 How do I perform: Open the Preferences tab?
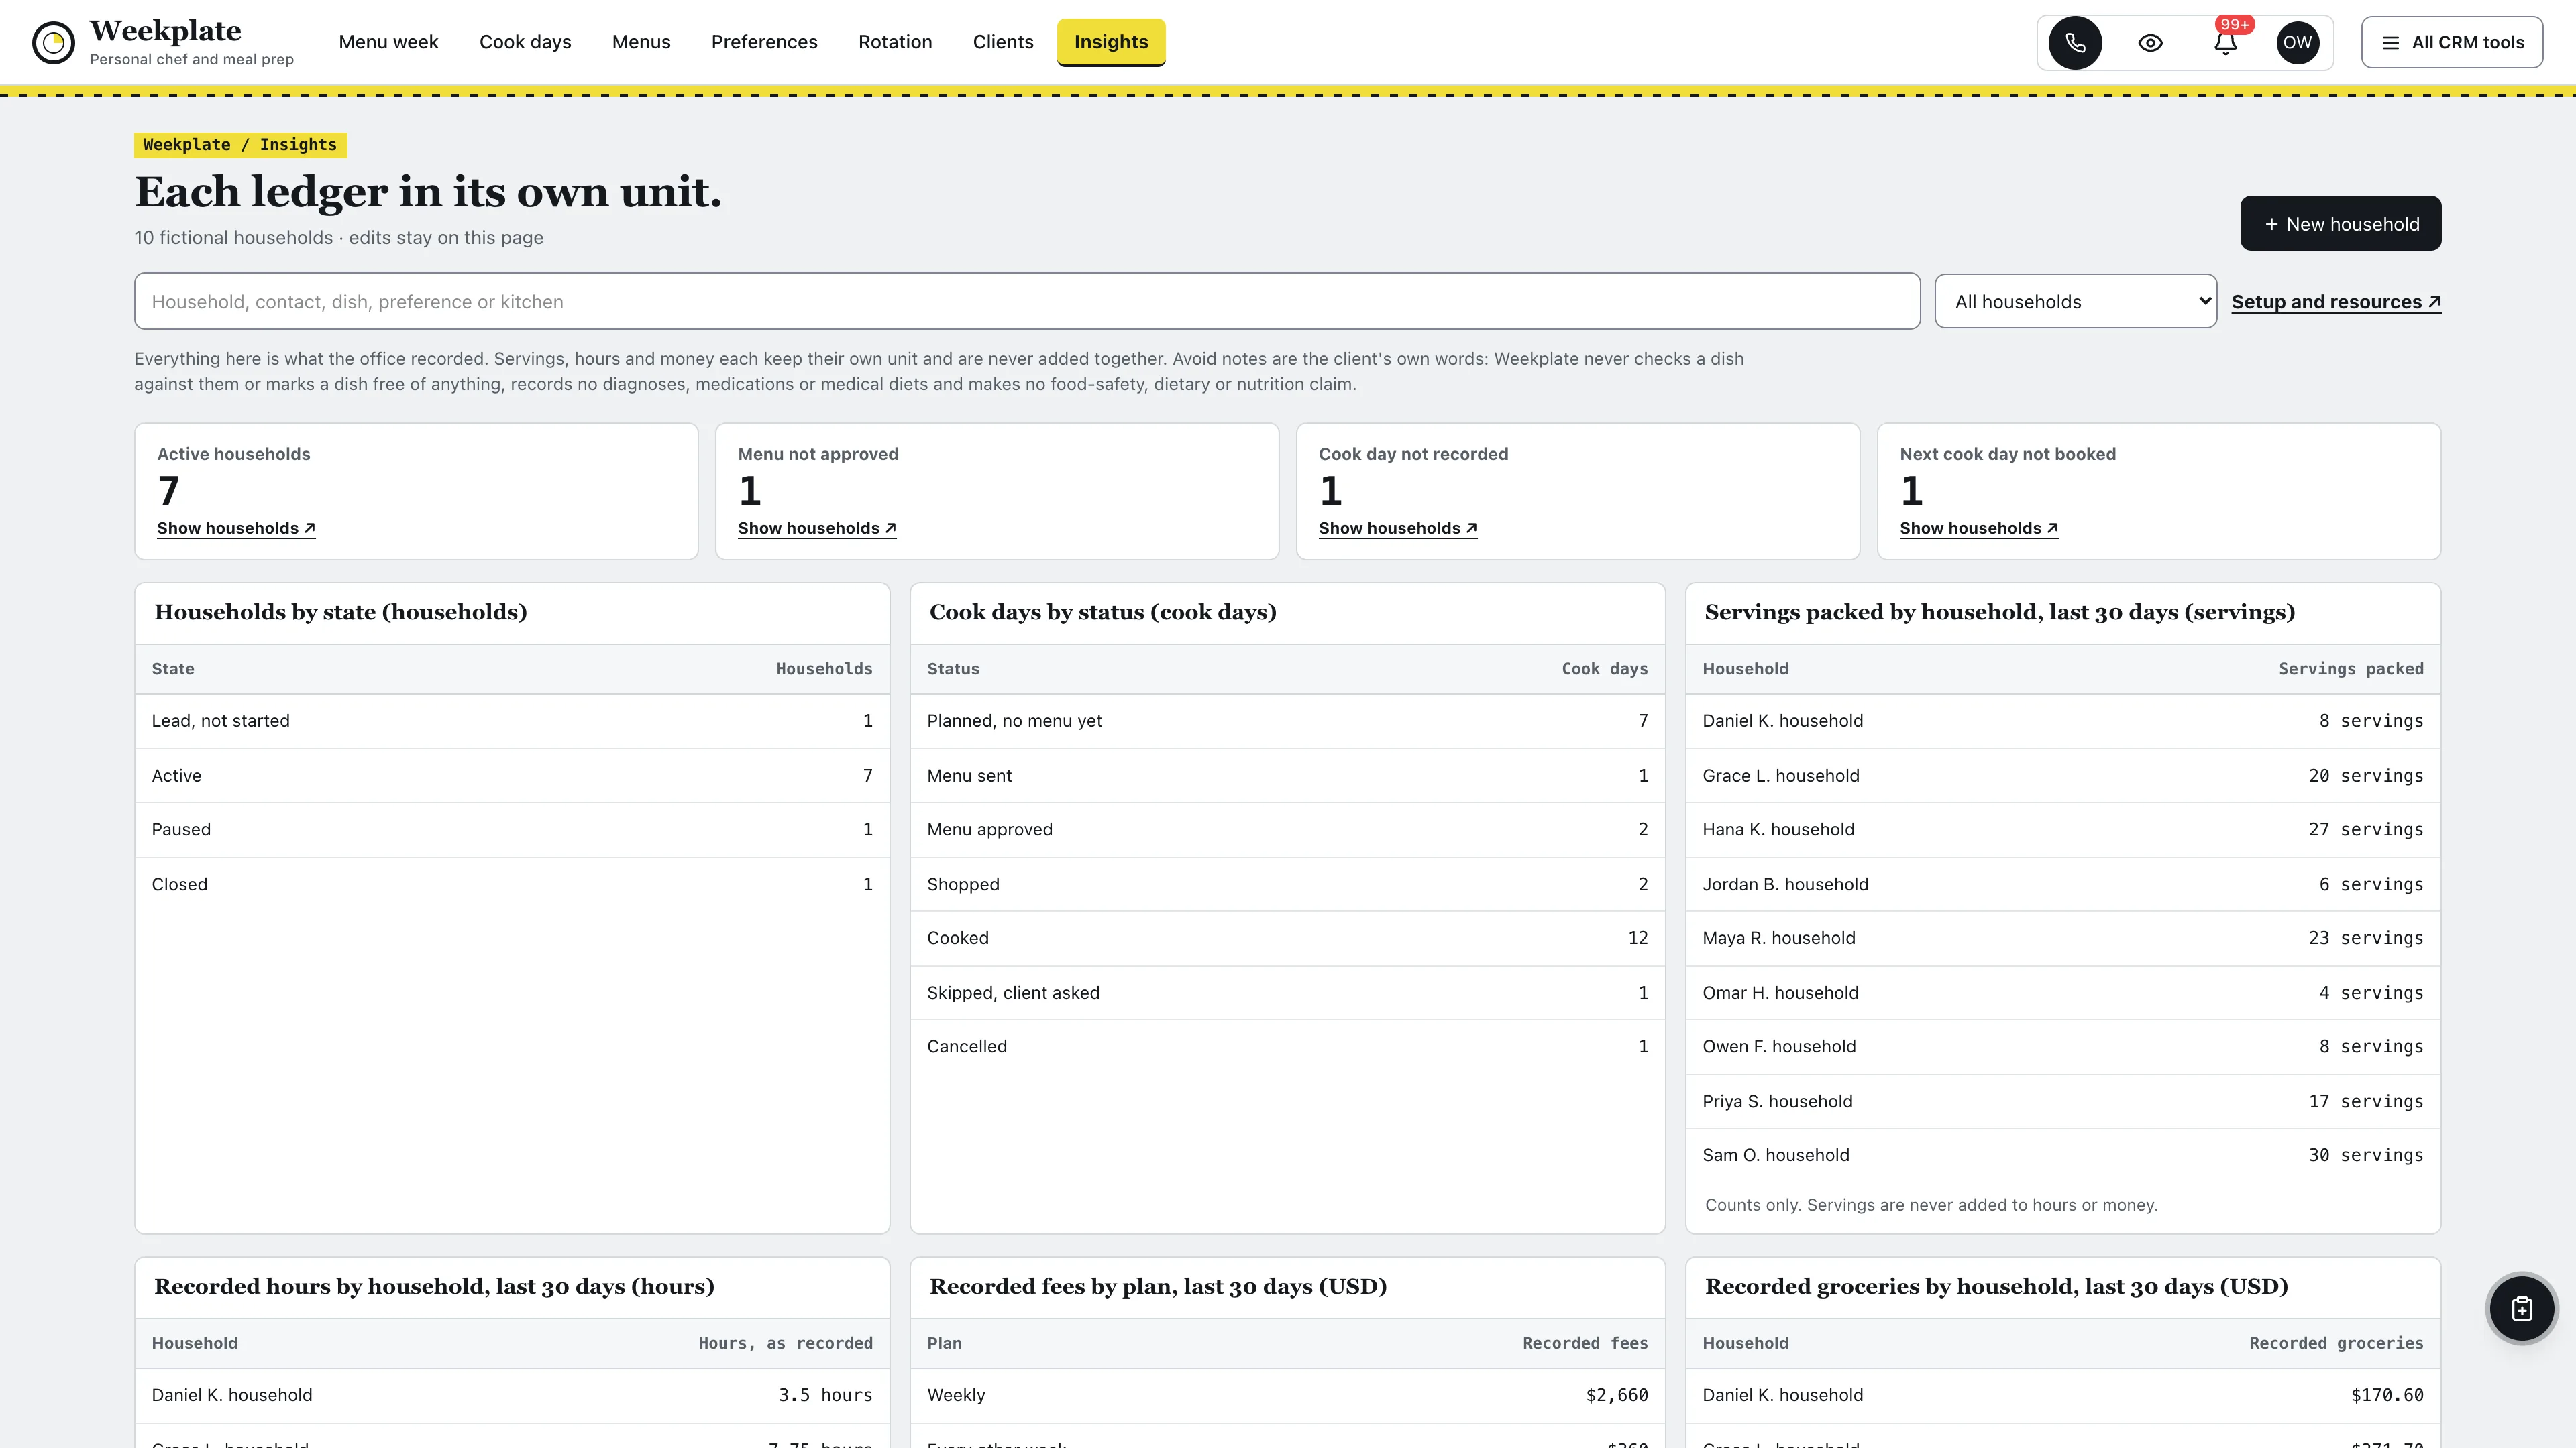point(764,42)
